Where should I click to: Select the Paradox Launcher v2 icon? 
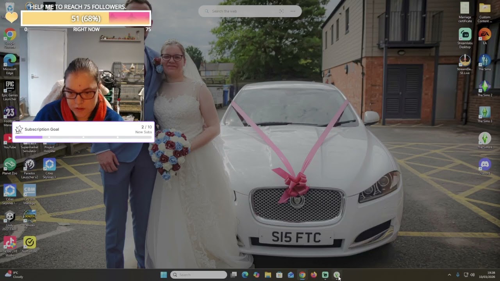point(29,169)
